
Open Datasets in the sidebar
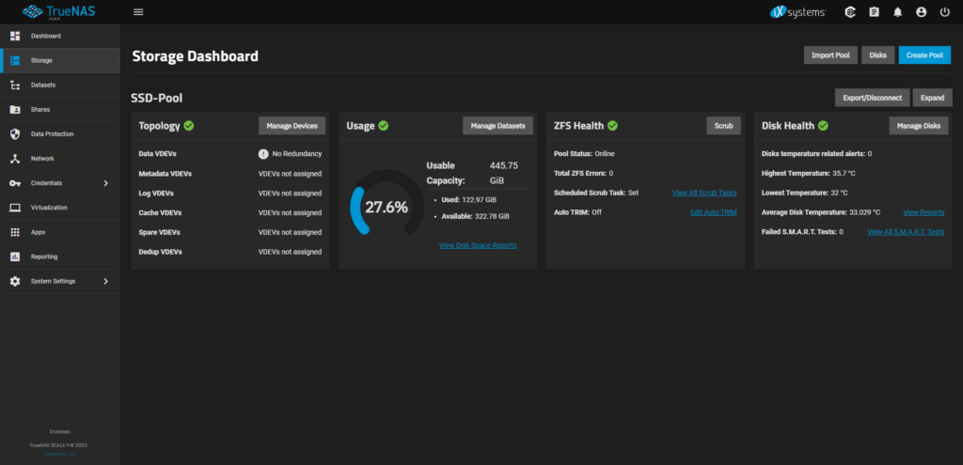[43, 85]
